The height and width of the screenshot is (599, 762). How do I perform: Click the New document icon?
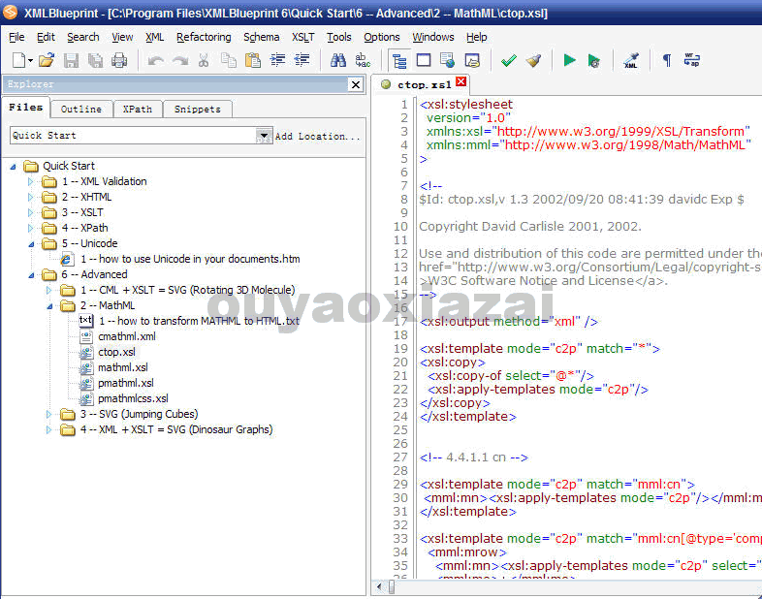coord(18,60)
